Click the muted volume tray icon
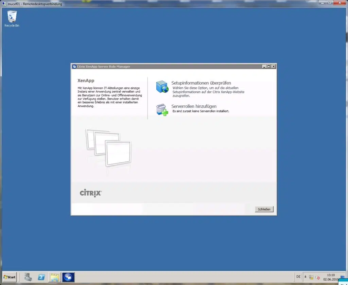Screen dimensions: 348x285 [x=318, y=277]
